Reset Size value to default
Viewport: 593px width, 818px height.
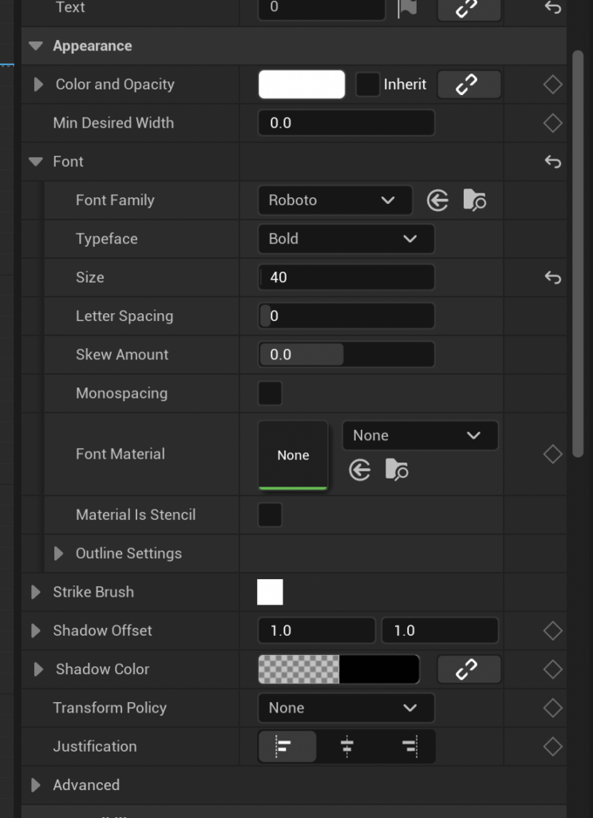click(x=552, y=278)
